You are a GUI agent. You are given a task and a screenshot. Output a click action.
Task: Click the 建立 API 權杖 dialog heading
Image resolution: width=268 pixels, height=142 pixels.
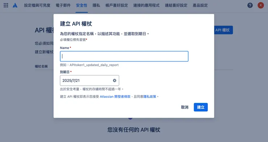[x=76, y=24]
